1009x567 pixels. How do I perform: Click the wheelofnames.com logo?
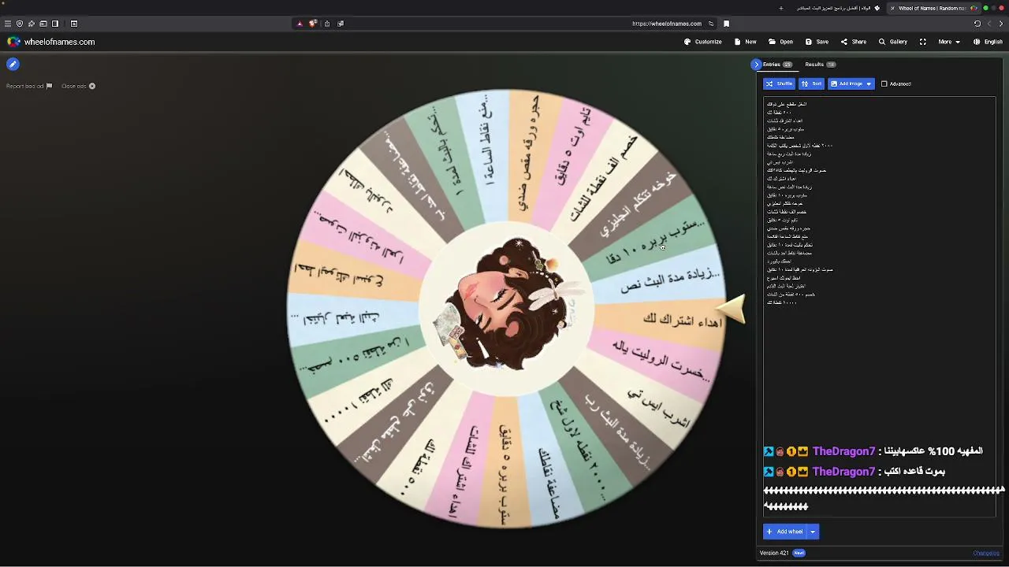pos(51,42)
